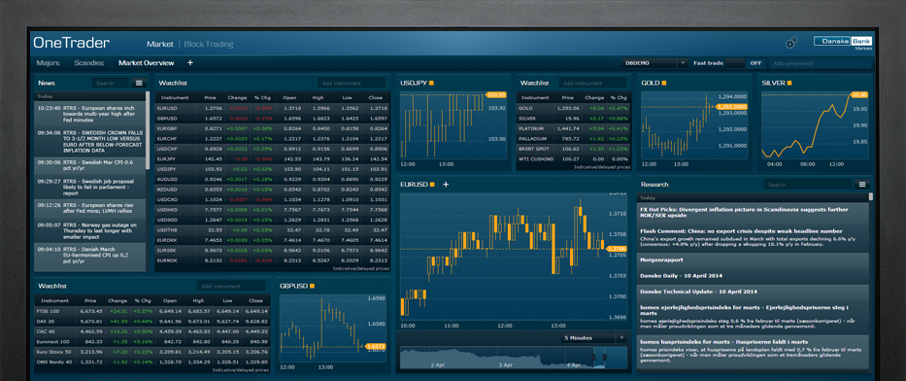The width and height of the screenshot is (906, 381).
Task: Focus Add instrument in commodities watchlist
Action: (x=593, y=84)
